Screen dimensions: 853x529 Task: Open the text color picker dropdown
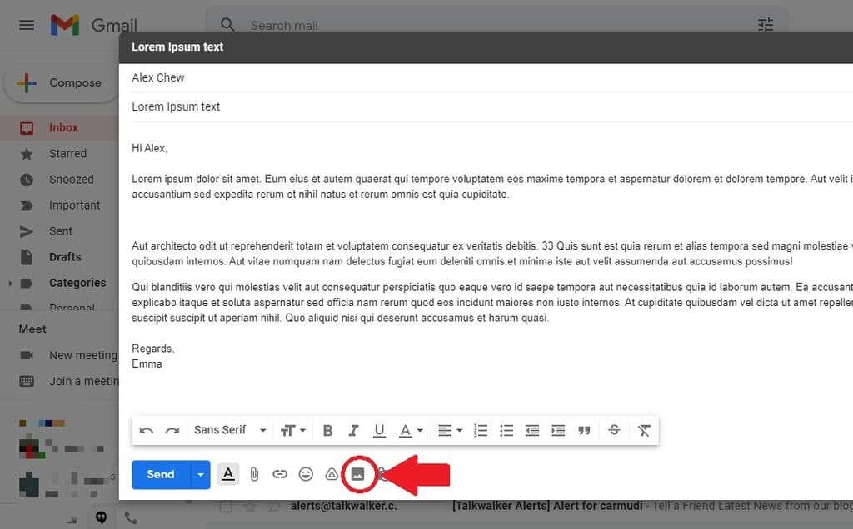408,430
